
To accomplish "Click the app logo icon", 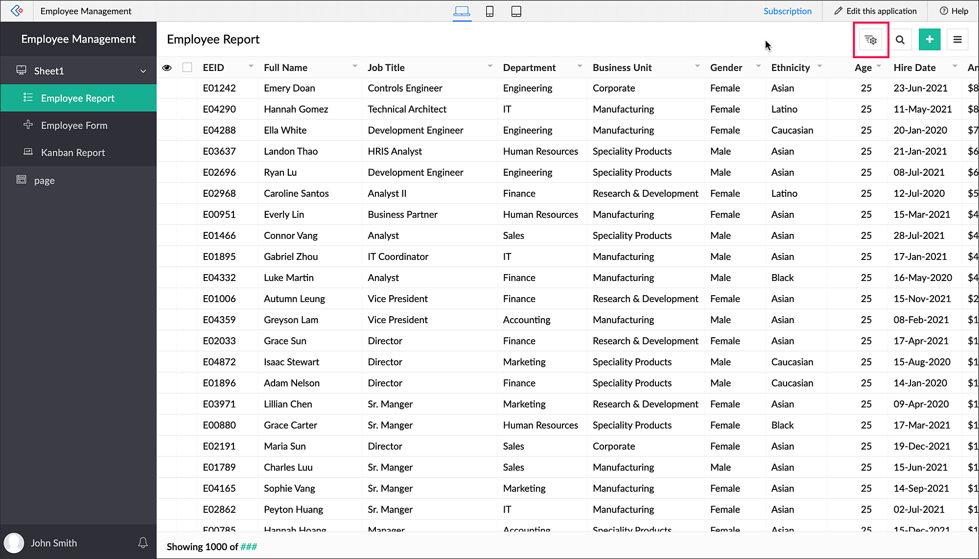I will [x=17, y=11].
